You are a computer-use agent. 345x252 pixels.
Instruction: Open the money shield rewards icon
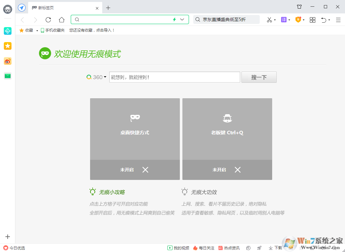(x=298, y=20)
